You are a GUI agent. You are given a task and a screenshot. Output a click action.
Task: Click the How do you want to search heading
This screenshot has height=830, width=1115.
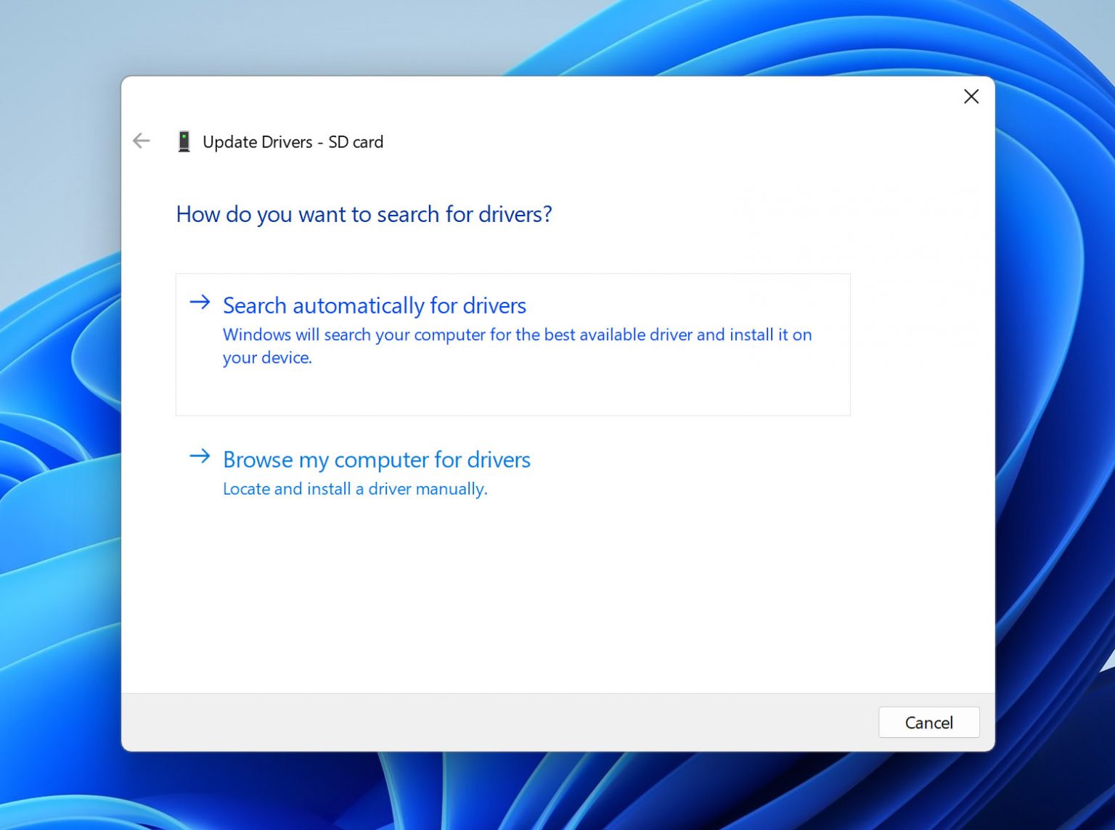(x=364, y=214)
